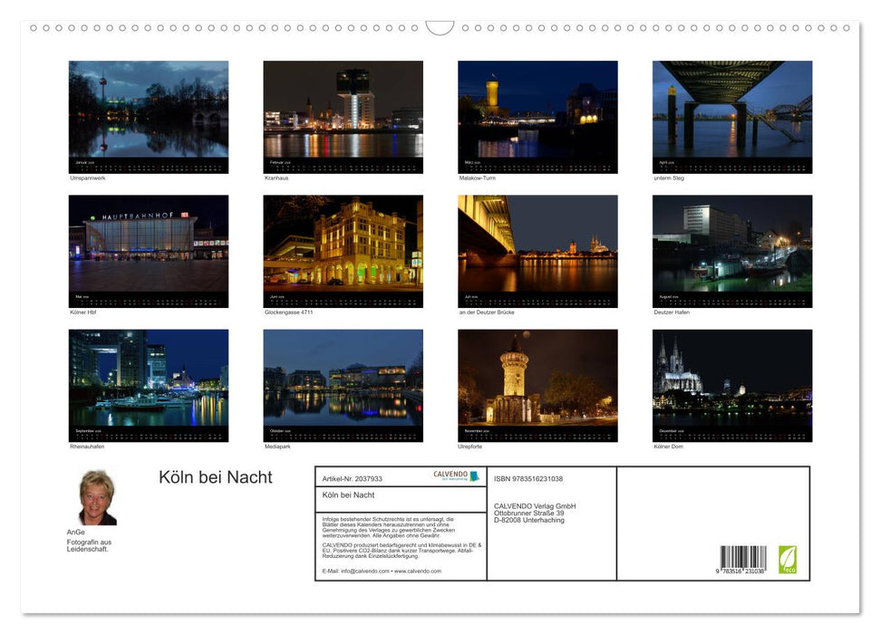Click the blue CALVENDO ribbon mark
This screenshot has height=634, width=880.
click(x=474, y=476)
